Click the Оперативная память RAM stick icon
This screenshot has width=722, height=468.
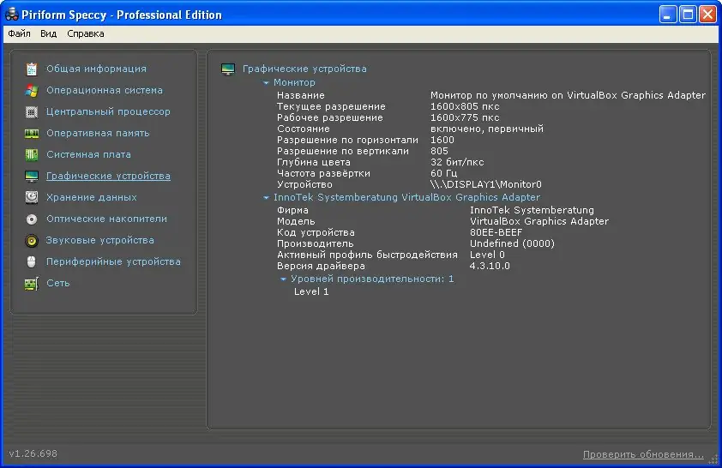click(32, 134)
